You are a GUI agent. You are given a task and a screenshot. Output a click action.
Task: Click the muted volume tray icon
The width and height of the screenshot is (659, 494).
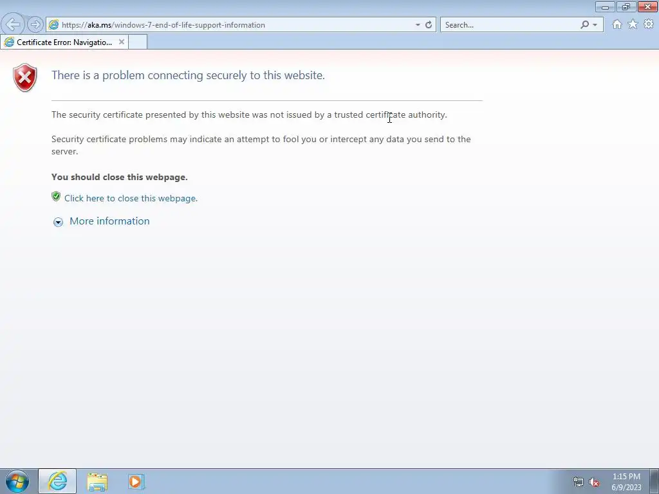pos(594,482)
